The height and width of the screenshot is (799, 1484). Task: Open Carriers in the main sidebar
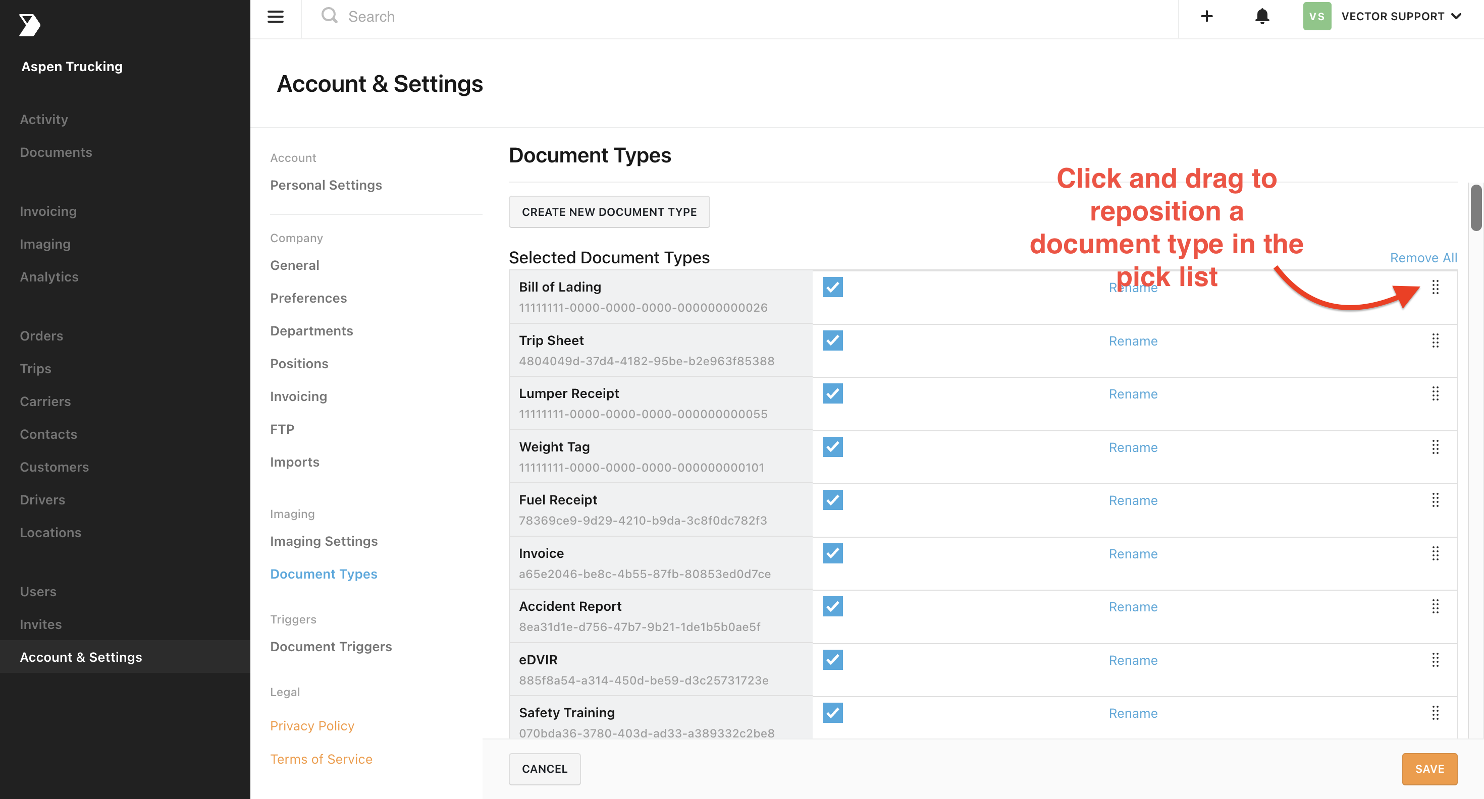45,401
